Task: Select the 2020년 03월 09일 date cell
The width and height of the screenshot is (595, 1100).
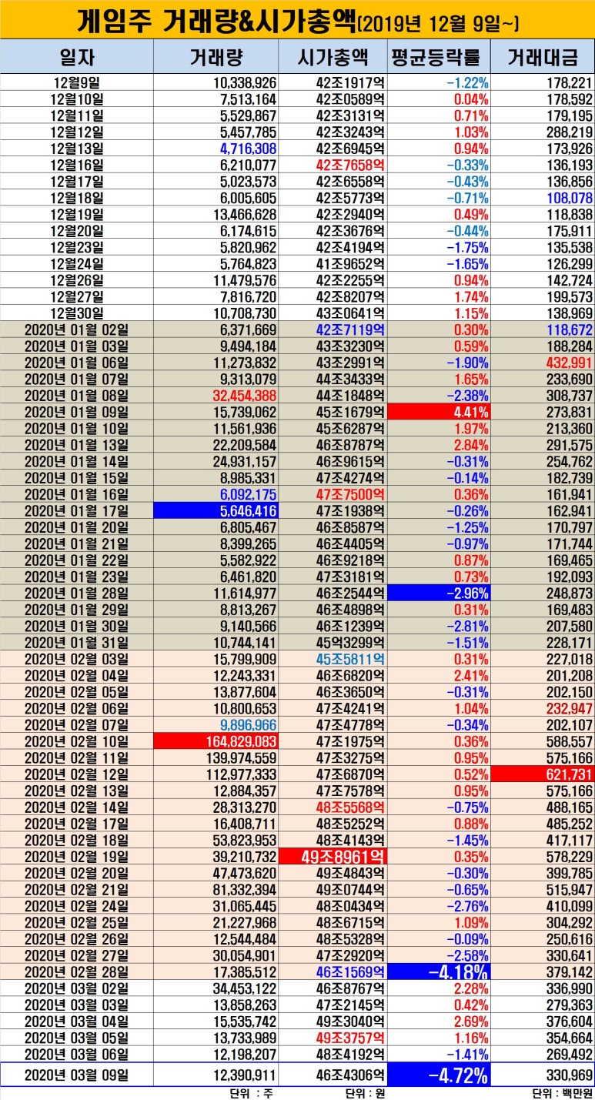Action: (x=77, y=1074)
